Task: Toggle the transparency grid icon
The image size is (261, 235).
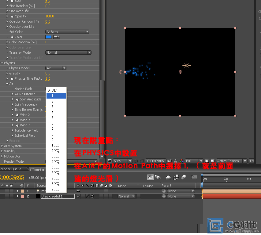Action: point(212,161)
